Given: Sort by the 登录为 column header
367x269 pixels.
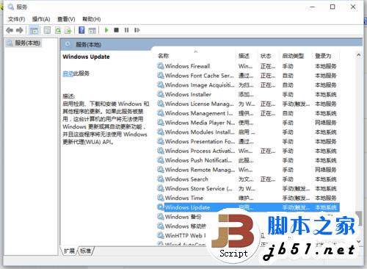Looking at the screenshot, I should 323,56.
